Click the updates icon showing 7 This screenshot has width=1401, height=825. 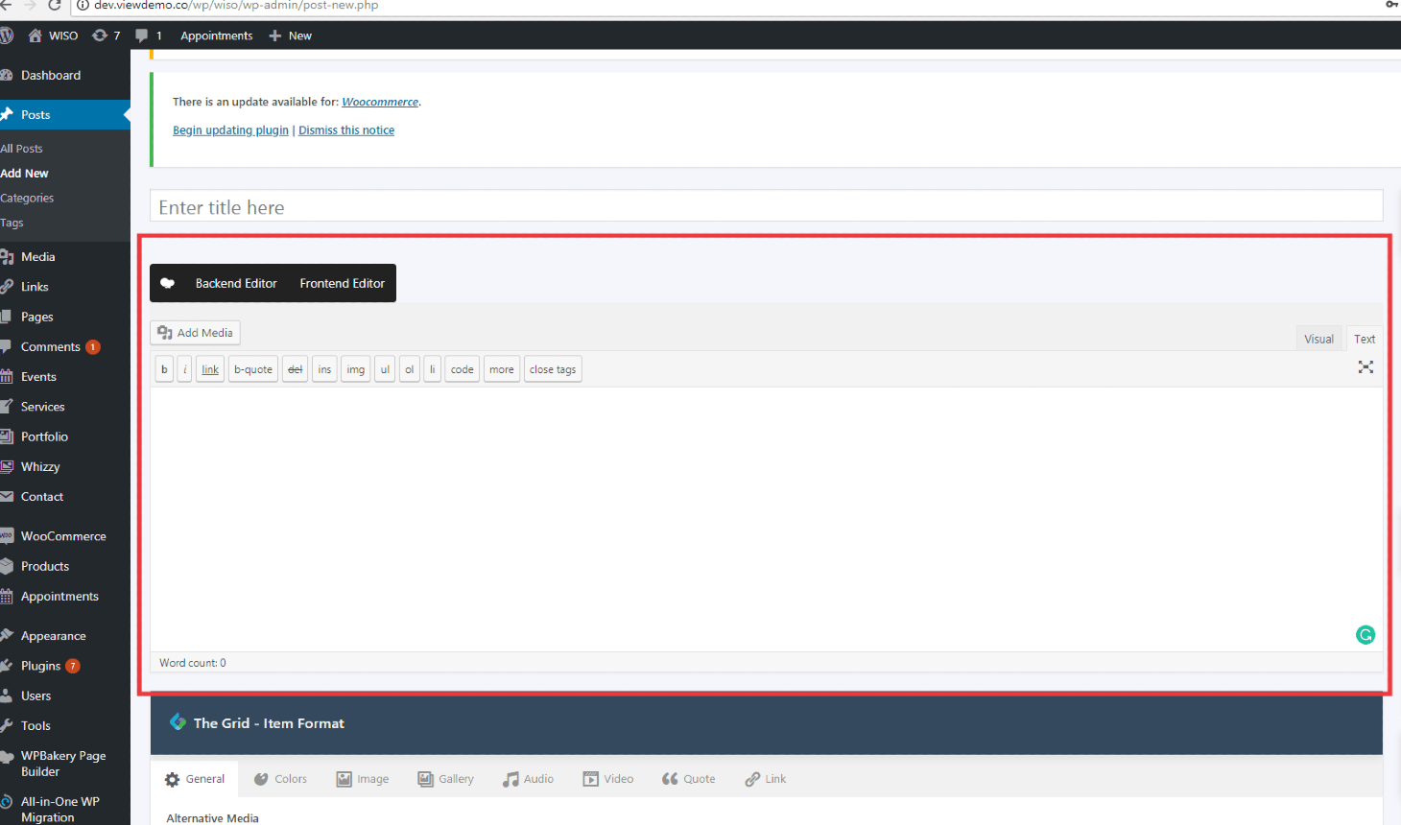pos(100,35)
